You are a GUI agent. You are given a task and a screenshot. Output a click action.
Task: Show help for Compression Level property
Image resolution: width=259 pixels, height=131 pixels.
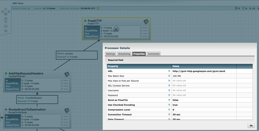click(169, 109)
